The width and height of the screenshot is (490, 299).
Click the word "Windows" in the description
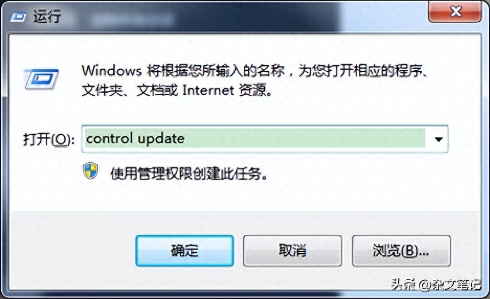[111, 70]
